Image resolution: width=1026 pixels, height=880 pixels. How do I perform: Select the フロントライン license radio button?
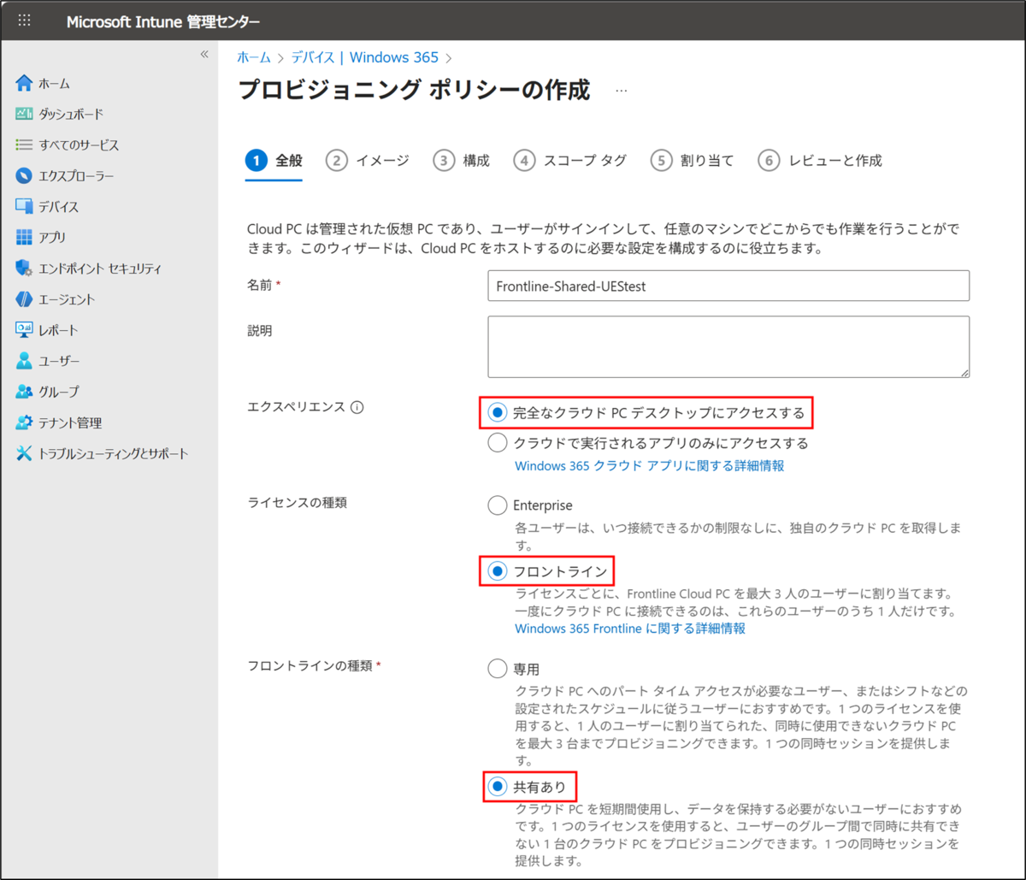[497, 570]
